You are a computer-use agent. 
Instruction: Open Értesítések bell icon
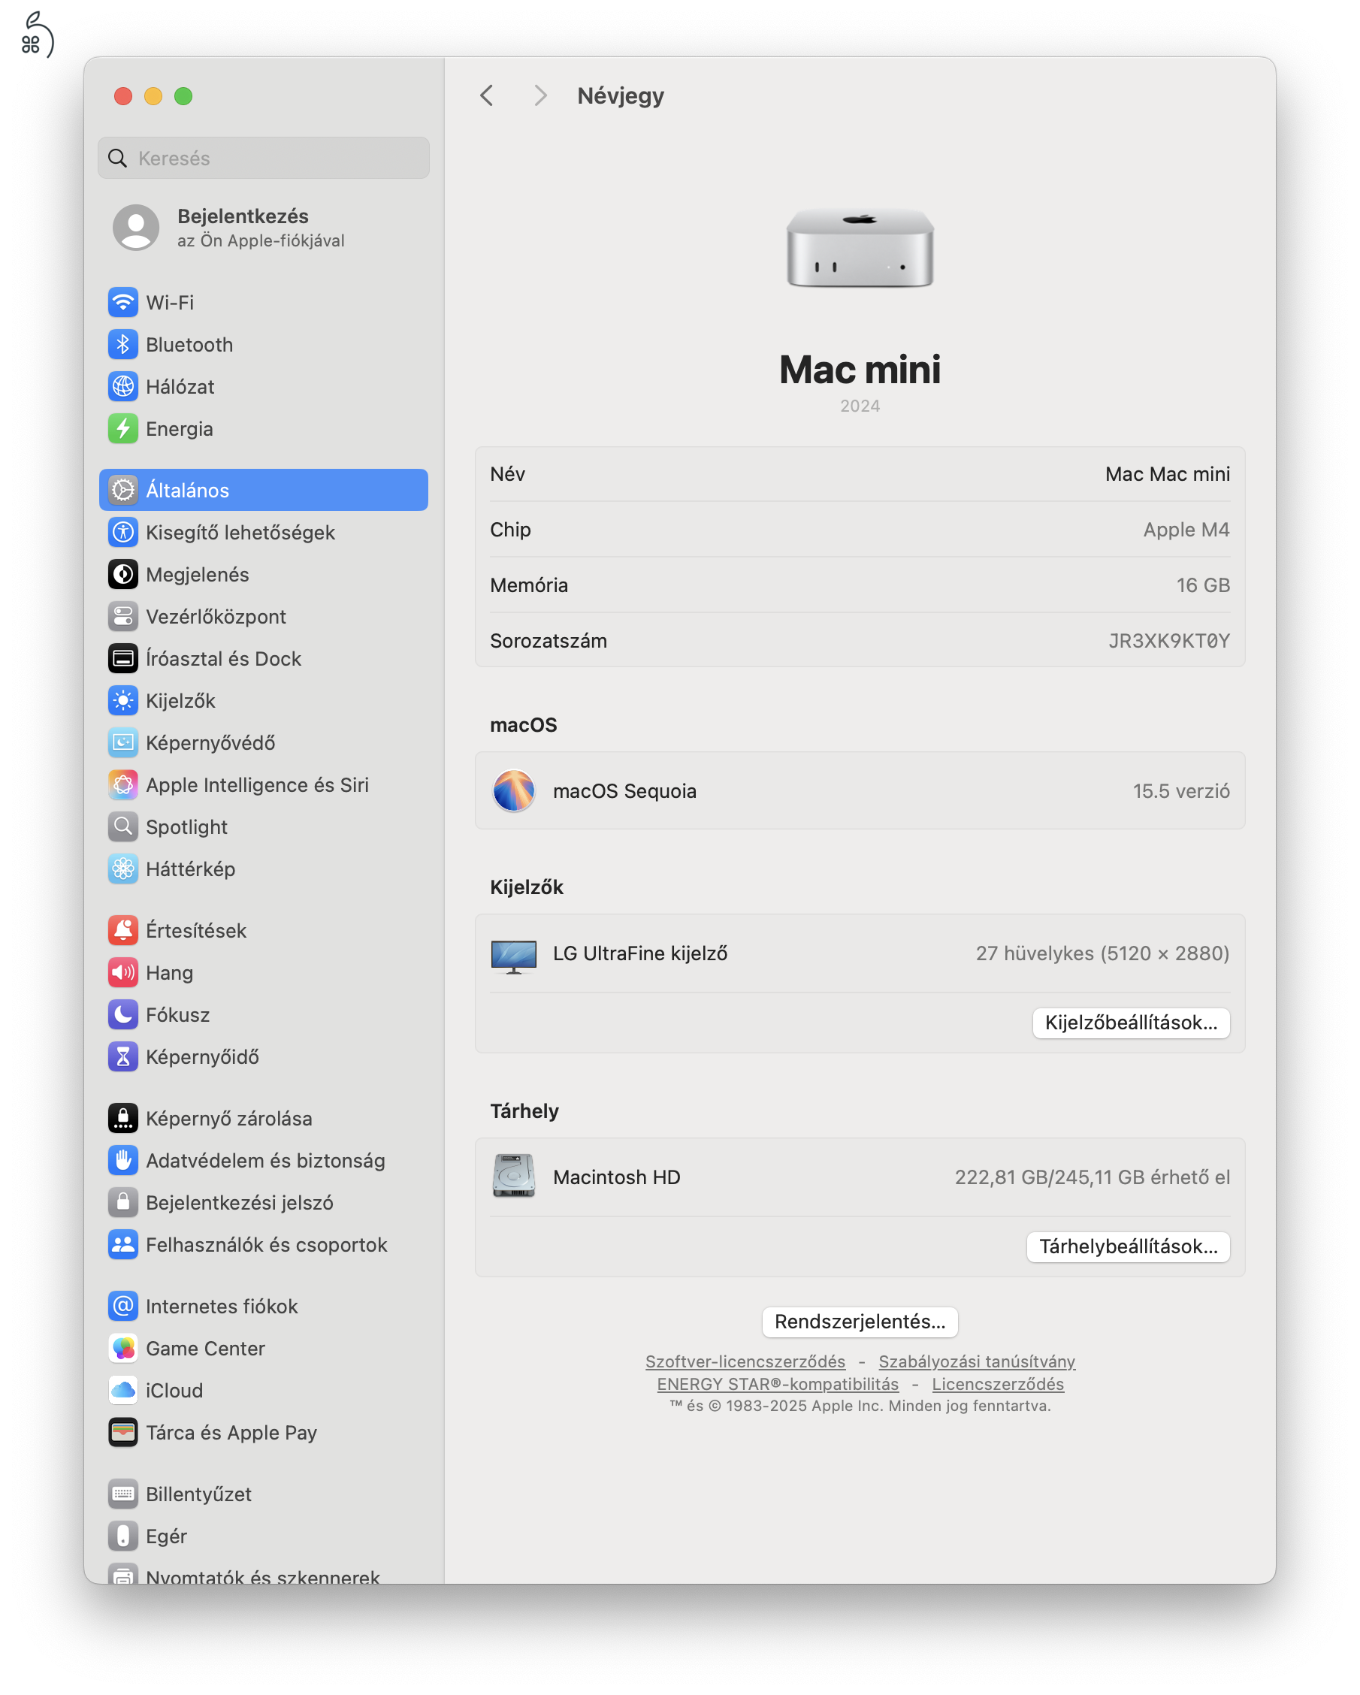tap(122, 931)
